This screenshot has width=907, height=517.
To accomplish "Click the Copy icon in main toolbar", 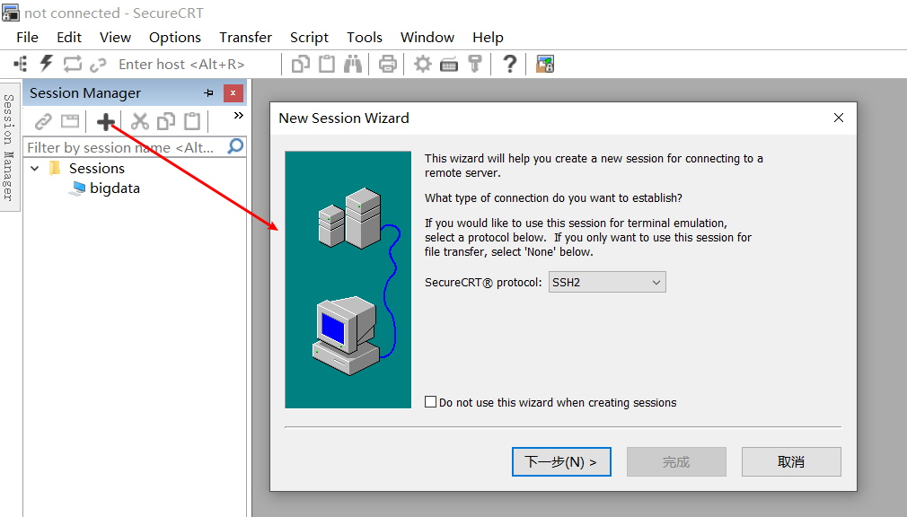I will click(x=300, y=64).
